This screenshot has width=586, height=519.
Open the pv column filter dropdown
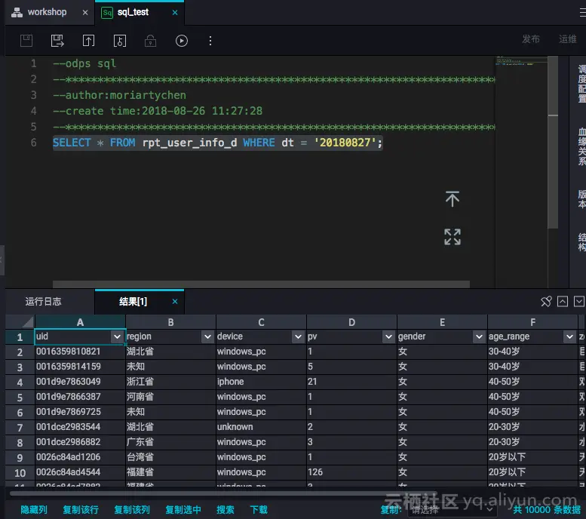click(388, 336)
